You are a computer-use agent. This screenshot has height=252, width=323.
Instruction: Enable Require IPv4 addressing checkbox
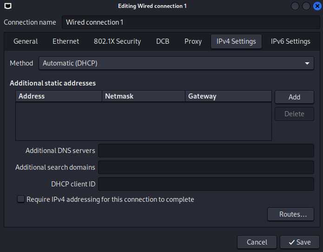point(21,199)
